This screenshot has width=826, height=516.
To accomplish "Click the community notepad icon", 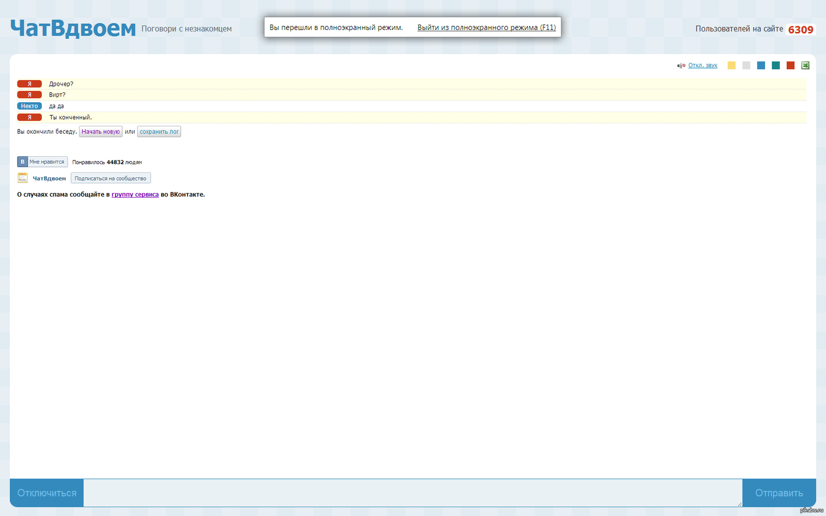I will pyautogui.click(x=23, y=178).
